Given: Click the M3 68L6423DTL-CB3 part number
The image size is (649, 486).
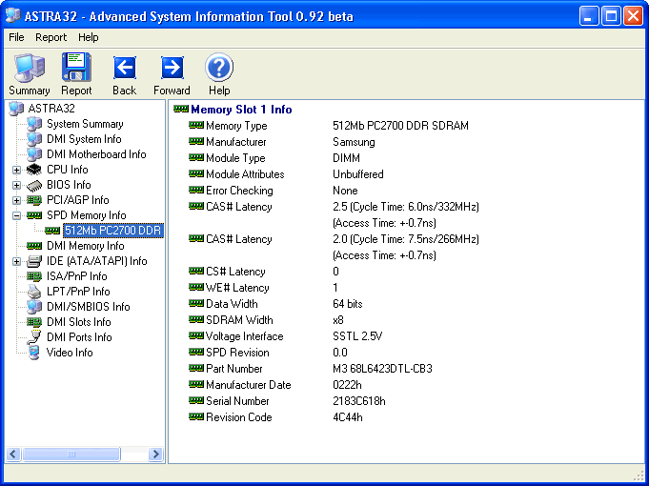Looking at the screenshot, I should point(382,369).
